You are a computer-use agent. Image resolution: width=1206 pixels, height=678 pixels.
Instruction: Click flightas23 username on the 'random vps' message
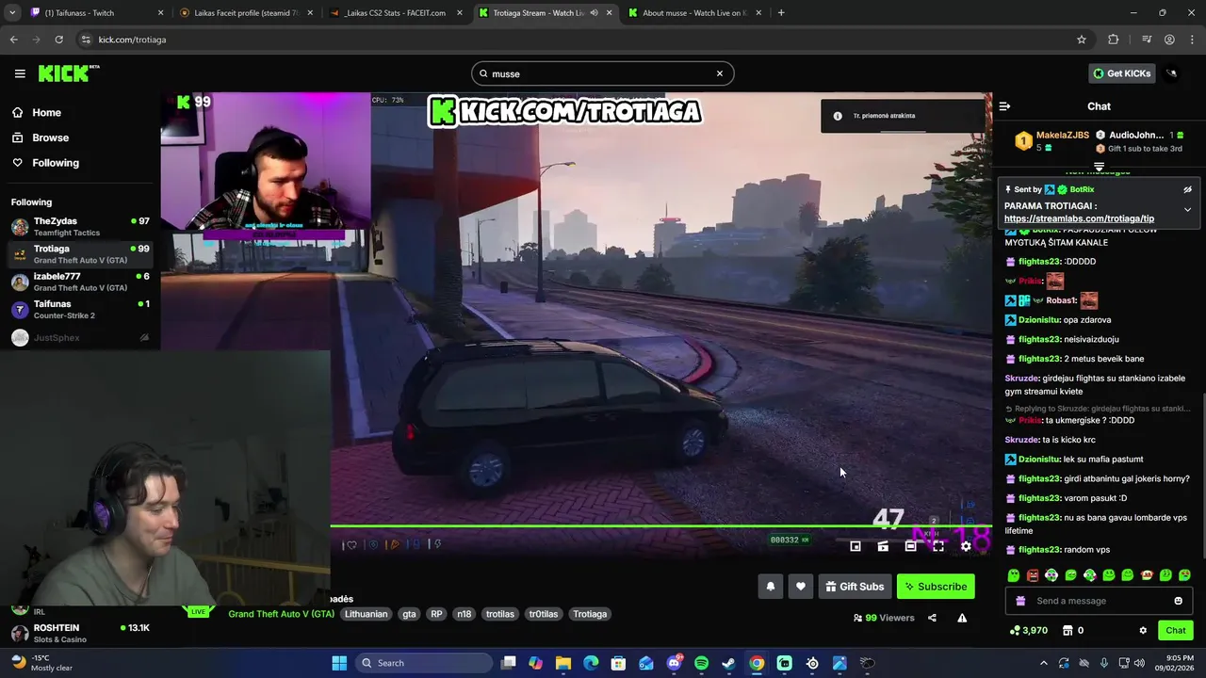[1039, 550]
